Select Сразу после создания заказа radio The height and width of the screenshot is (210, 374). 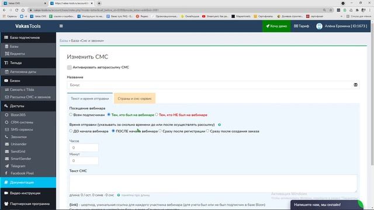click(207, 131)
